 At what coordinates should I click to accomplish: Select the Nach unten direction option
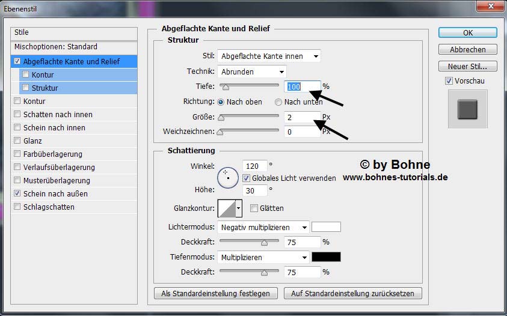pyautogui.click(x=278, y=102)
